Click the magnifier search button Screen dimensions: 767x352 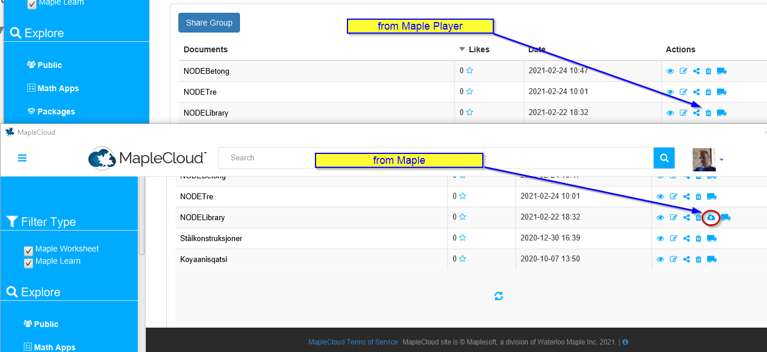(x=664, y=157)
